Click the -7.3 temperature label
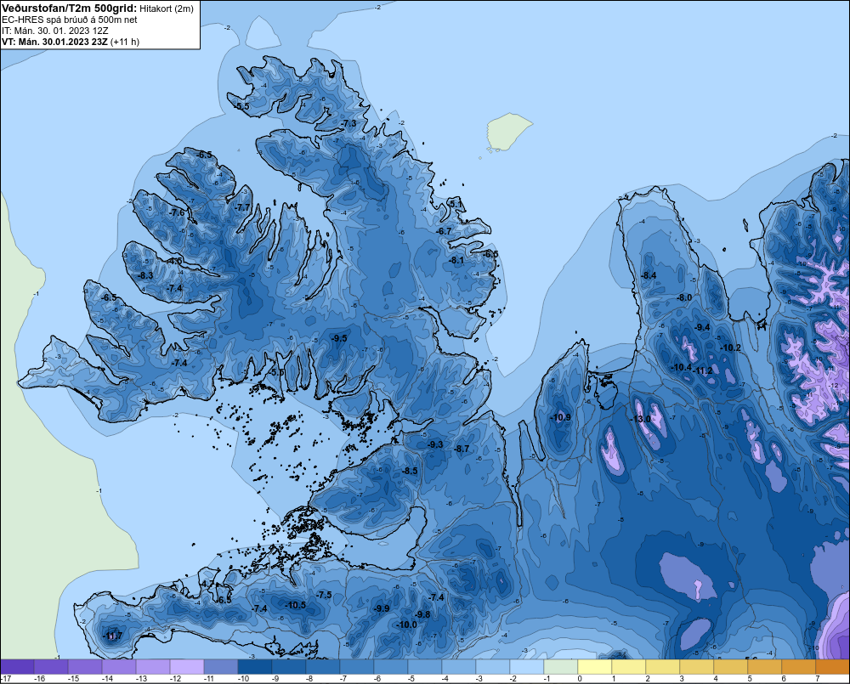850x684 pixels. (348, 123)
